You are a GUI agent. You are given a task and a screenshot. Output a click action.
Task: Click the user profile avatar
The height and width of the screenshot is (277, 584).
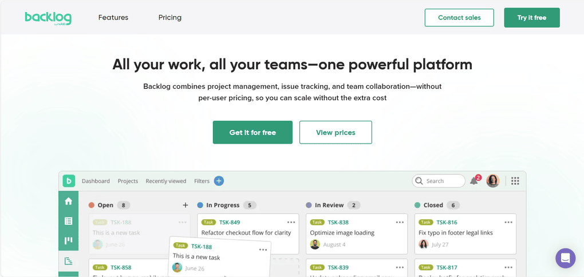[x=493, y=181]
